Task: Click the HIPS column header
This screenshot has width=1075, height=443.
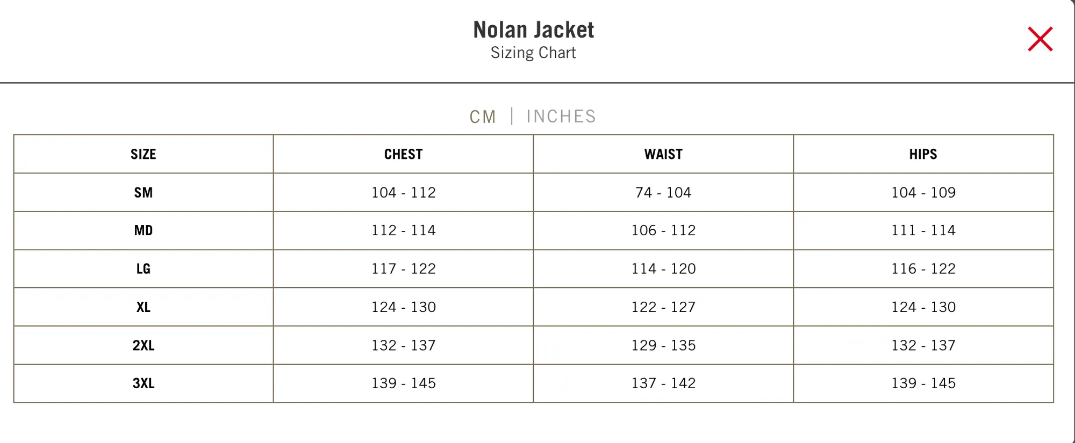Action: (x=923, y=155)
